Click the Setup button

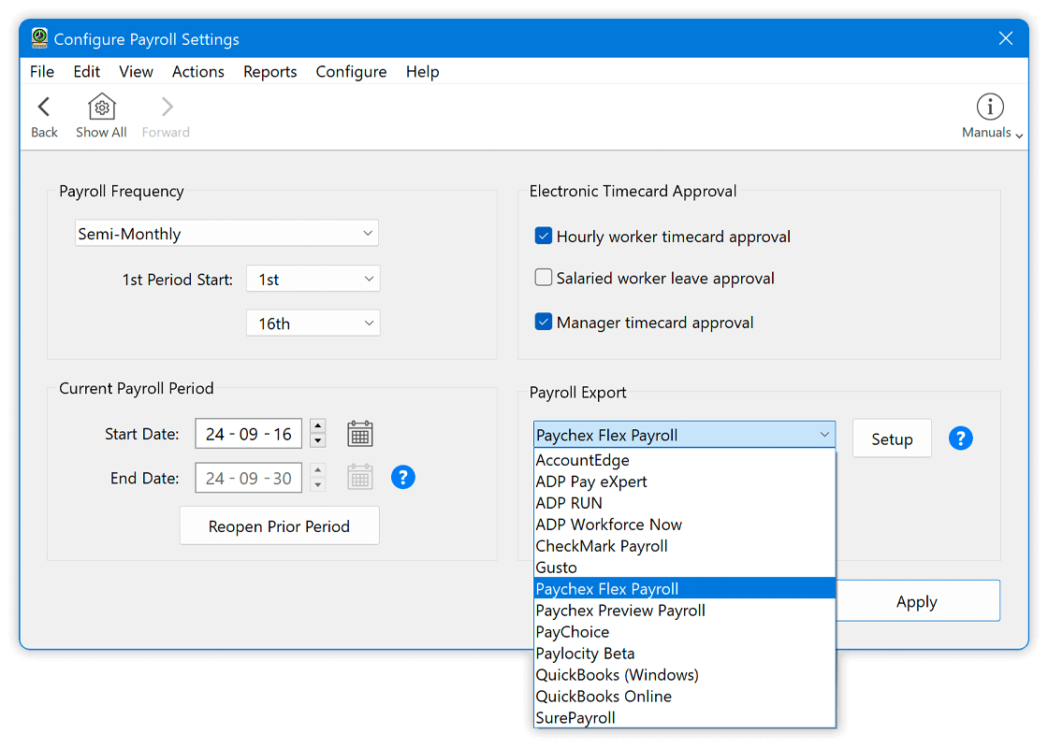[x=892, y=439]
